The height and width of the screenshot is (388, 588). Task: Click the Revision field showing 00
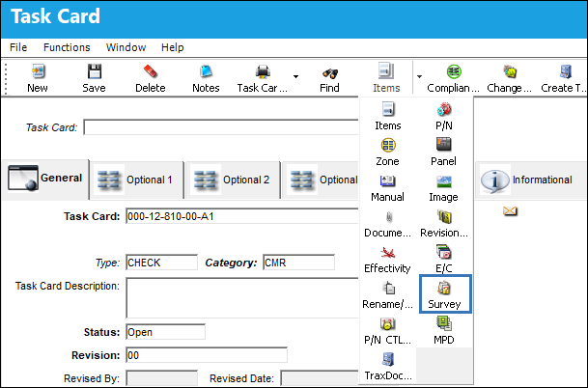pyautogui.click(x=207, y=355)
